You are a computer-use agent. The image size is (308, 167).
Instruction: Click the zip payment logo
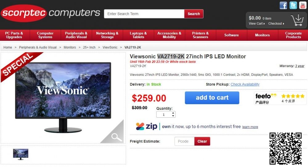[x=146, y=126]
